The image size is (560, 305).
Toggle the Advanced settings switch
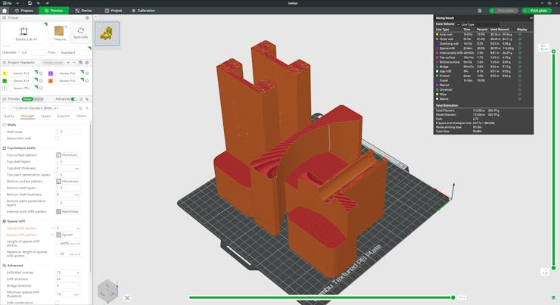[x=76, y=98]
